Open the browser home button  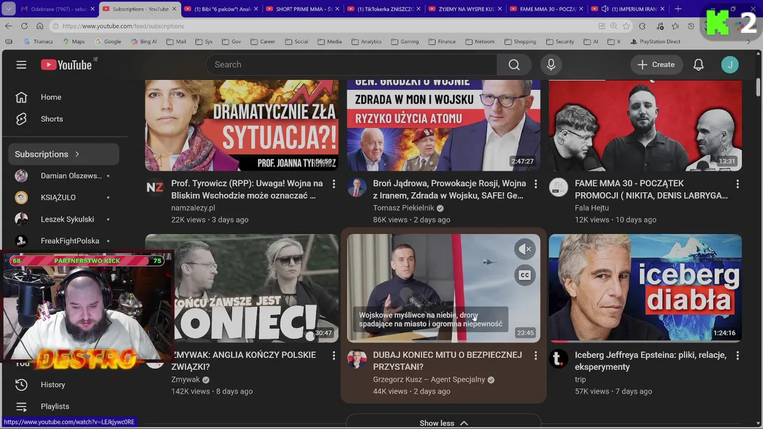click(x=39, y=26)
